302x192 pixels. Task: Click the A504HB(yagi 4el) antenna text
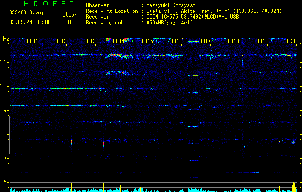pyautogui.click(x=169, y=23)
